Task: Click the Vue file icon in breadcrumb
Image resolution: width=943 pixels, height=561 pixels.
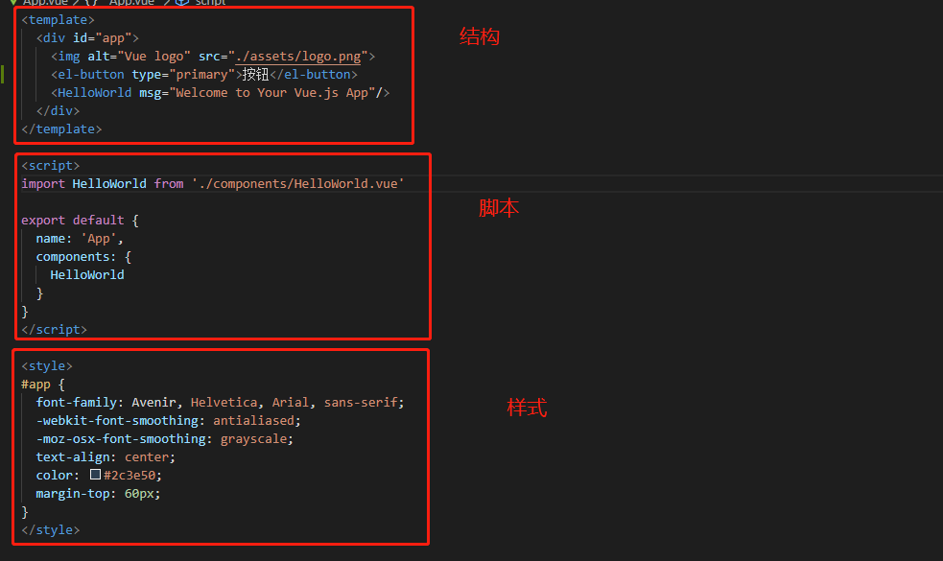Action: pyautogui.click(x=13, y=3)
